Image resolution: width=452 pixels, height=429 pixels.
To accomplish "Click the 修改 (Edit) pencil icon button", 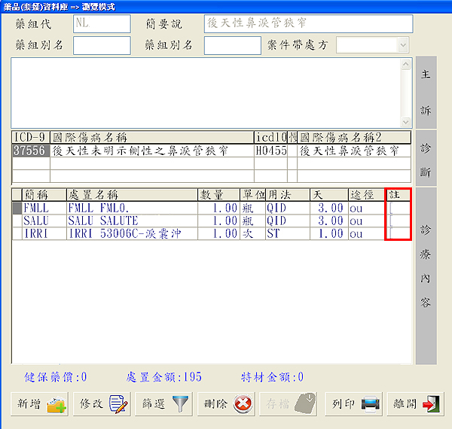I will click(x=102, y=404).
